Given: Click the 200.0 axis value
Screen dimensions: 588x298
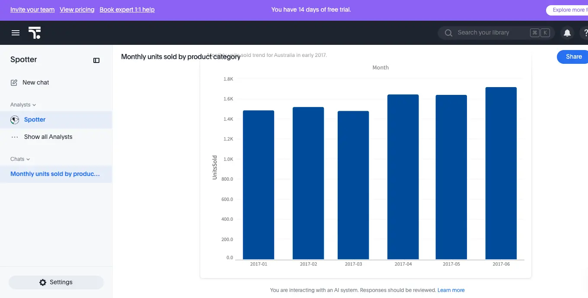Looking at the screenshot, I should coord(227,239).
